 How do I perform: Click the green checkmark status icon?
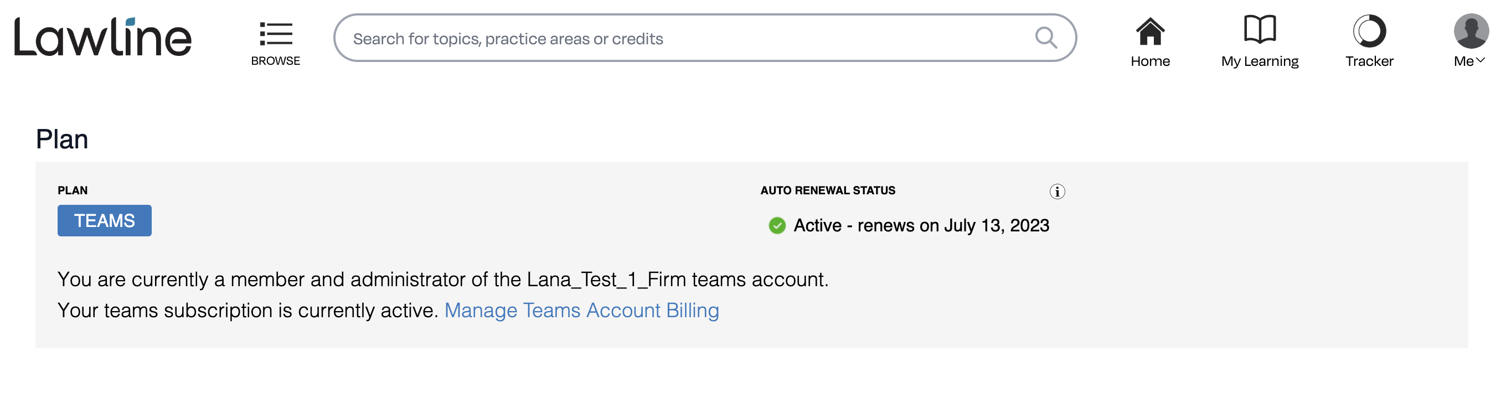tap(777, 226)
